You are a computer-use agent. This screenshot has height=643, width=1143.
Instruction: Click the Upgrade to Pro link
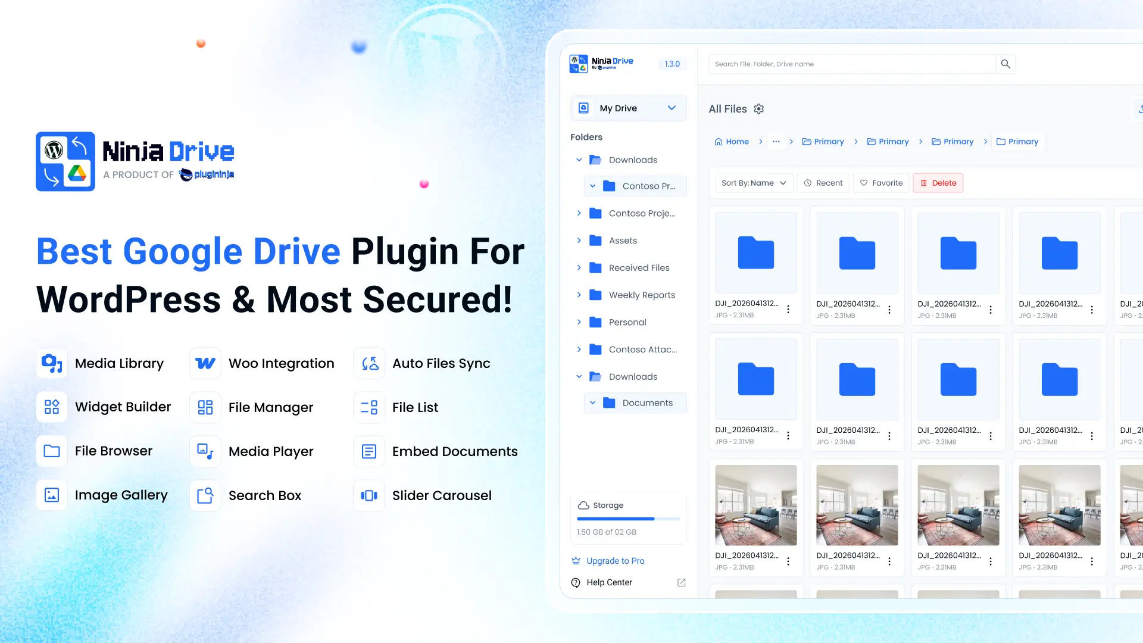point(616,561)
